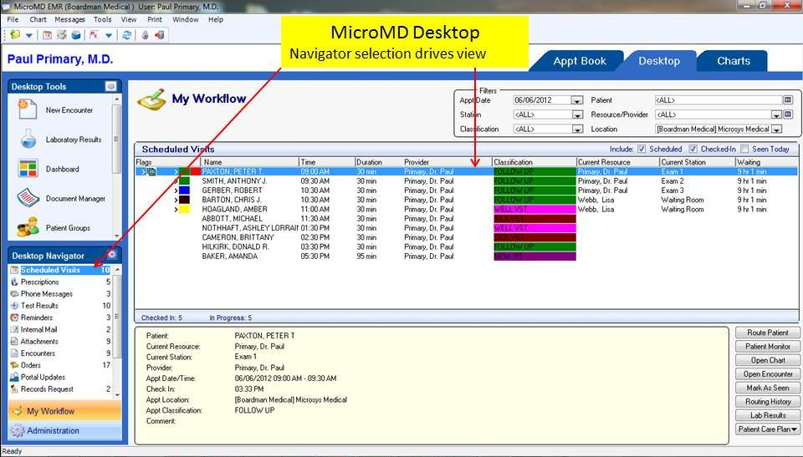Click the exit door toolbar icon
803x457 pixels.
point(160,35)
